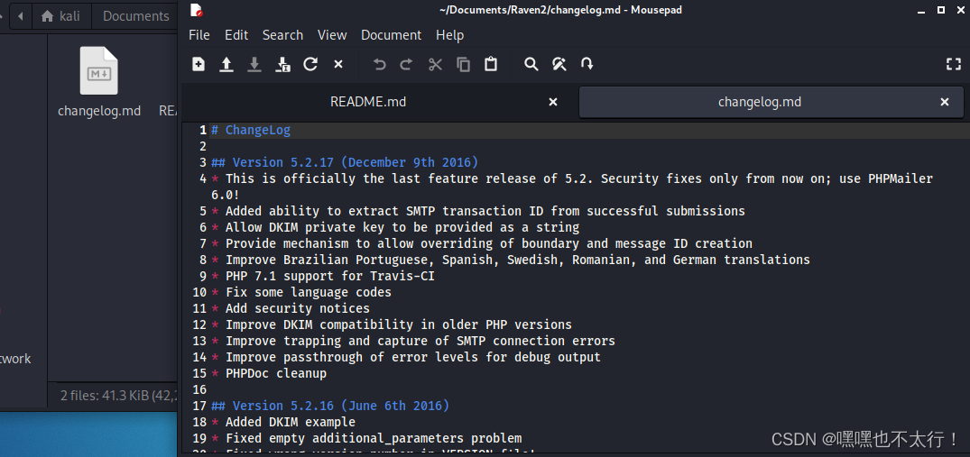Click the Redo toolbar icon
The width and height of the screenshot is (970, 457).
click(406, 64)
